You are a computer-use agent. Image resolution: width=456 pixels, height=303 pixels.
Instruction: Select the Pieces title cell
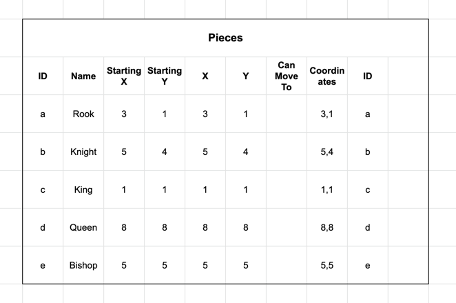[225, 38]
